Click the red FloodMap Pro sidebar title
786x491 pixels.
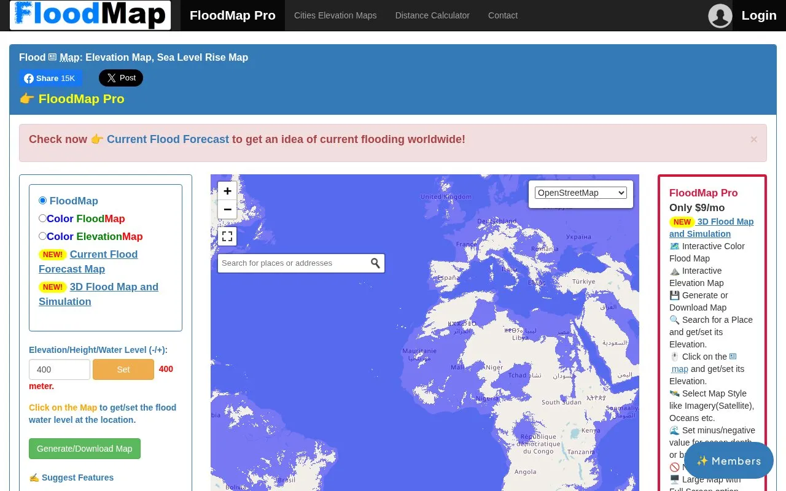pyautogui.click(x=704, y=193)
